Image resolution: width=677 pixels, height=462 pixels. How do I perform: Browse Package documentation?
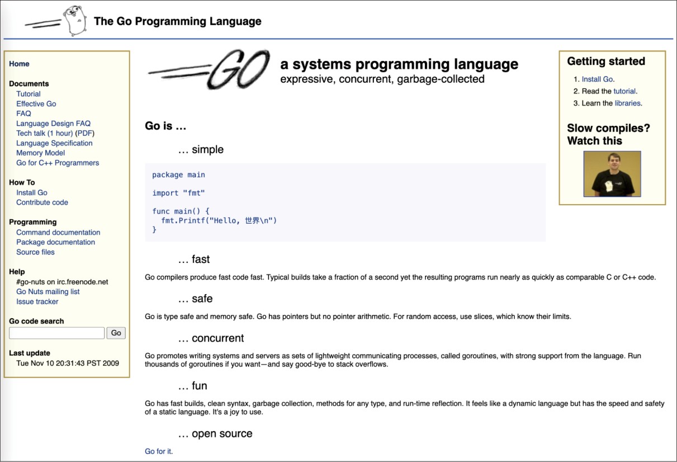click(55, 242)
